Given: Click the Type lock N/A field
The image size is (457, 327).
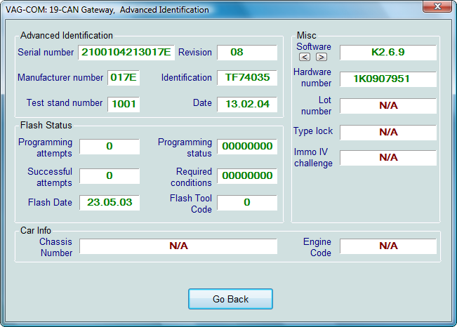Looking at the screenshot, I should point(388,133).
